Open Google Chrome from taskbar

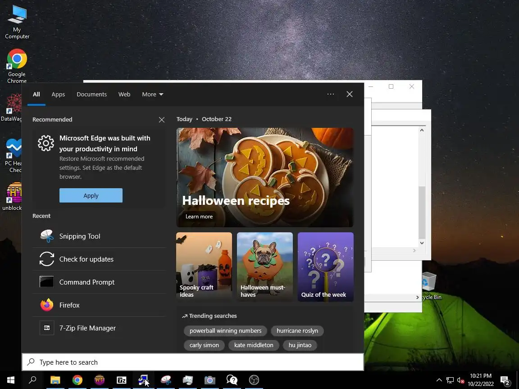point(77,380)
